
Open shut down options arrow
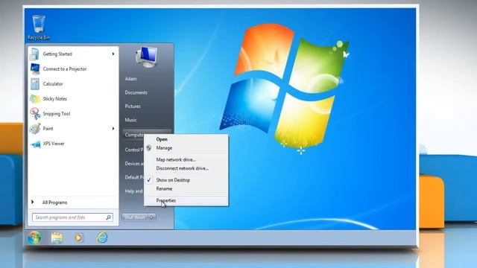[152, 217]
